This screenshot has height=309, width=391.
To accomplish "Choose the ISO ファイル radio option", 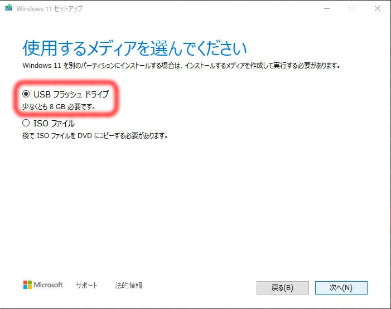I will 26,123.
